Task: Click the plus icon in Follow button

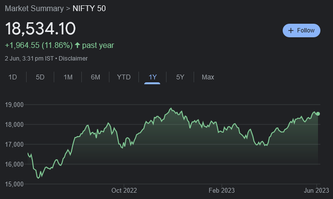Action: click(291, 30)
